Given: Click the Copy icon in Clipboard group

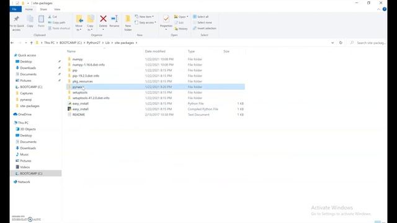Looking at the screenshot, I should (x=30, y=19).
